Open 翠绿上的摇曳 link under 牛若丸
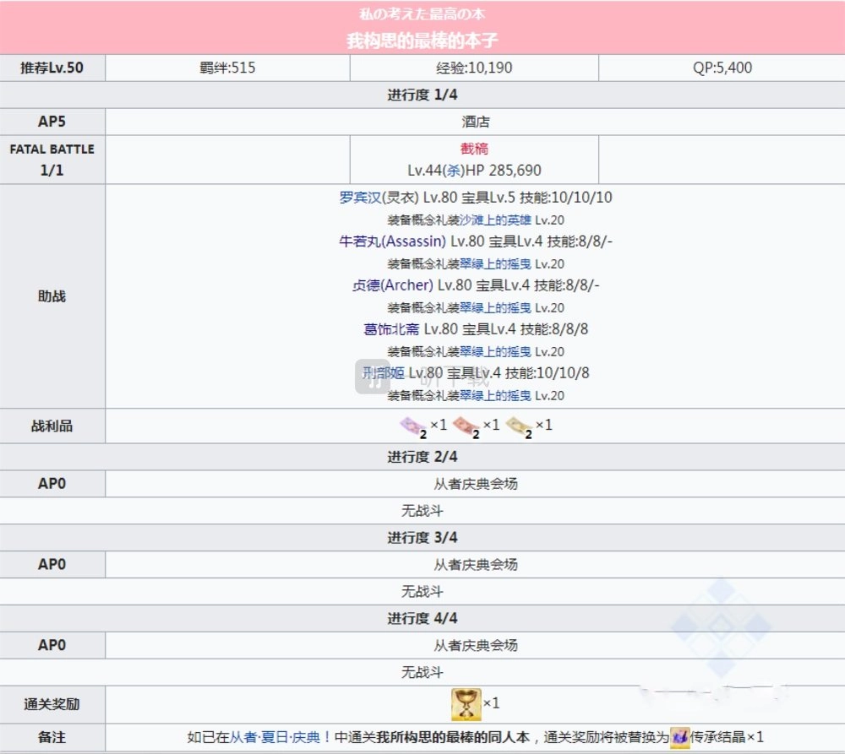The image size is (845, 754). (495, 264)
